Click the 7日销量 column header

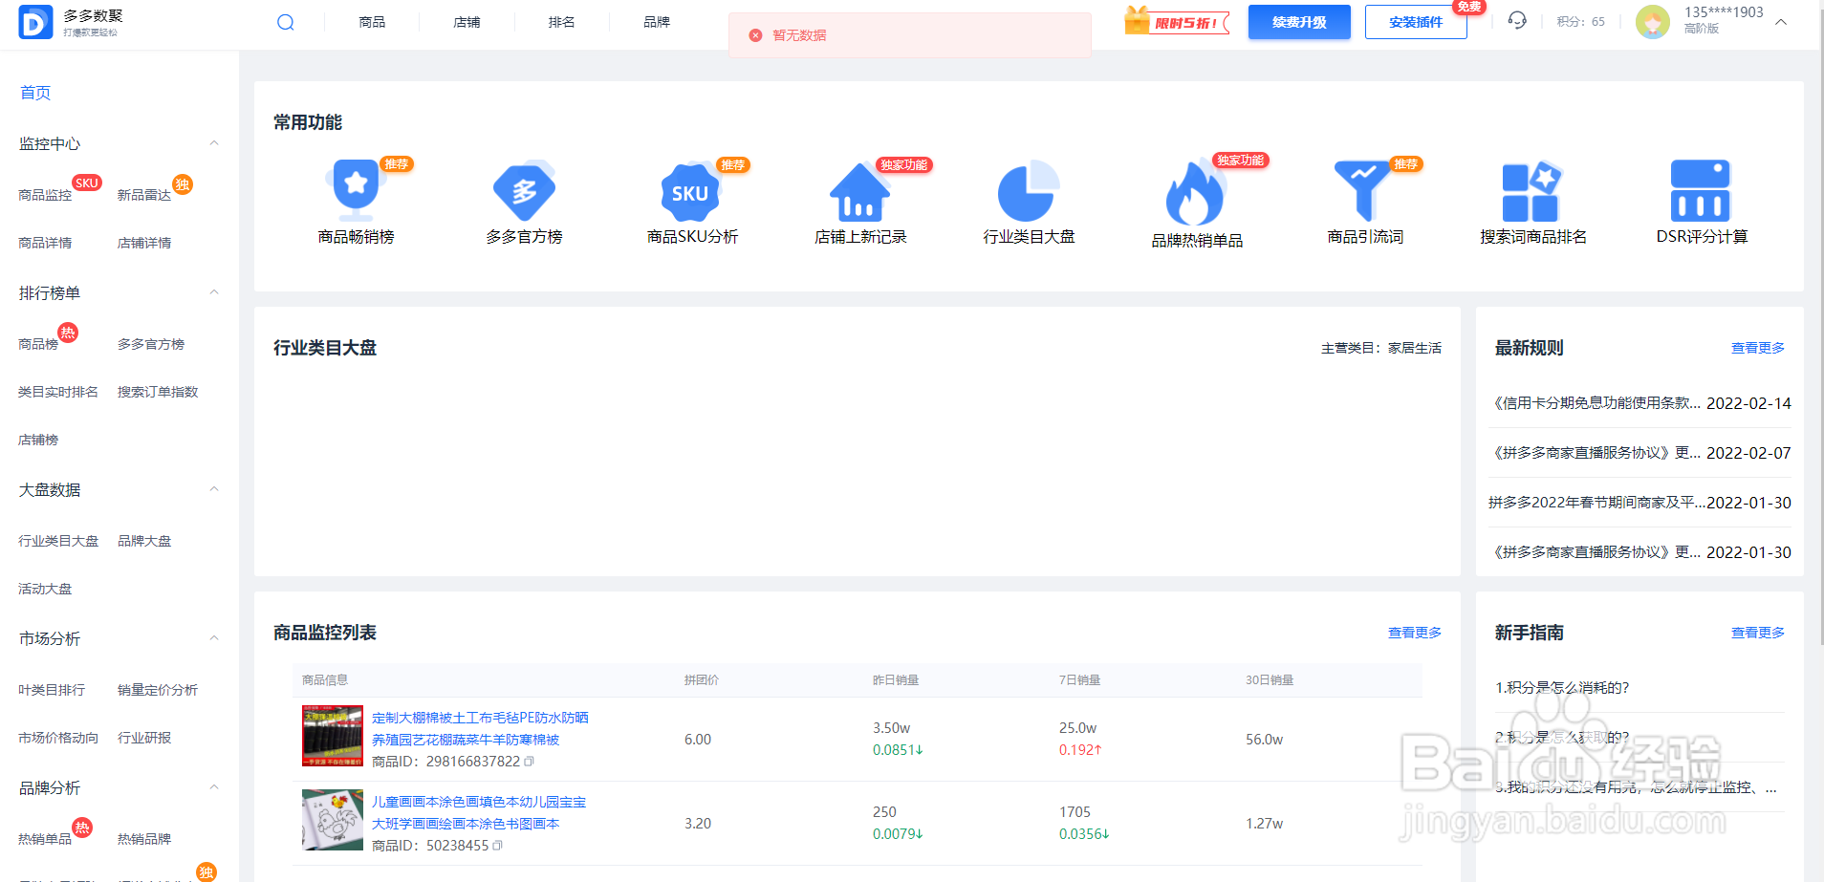(x=1079, y=680)
